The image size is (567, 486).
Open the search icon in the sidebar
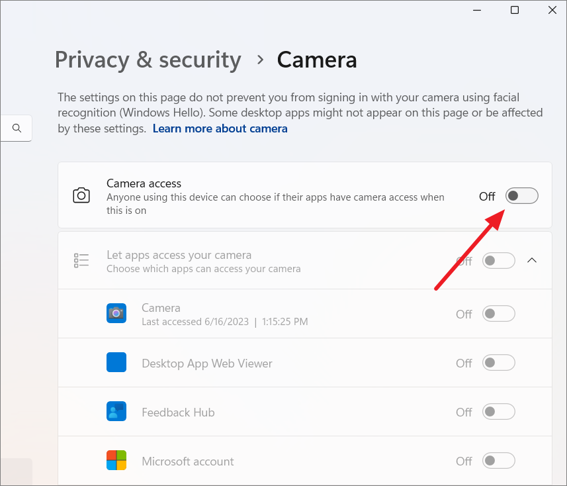click(17, 128)
